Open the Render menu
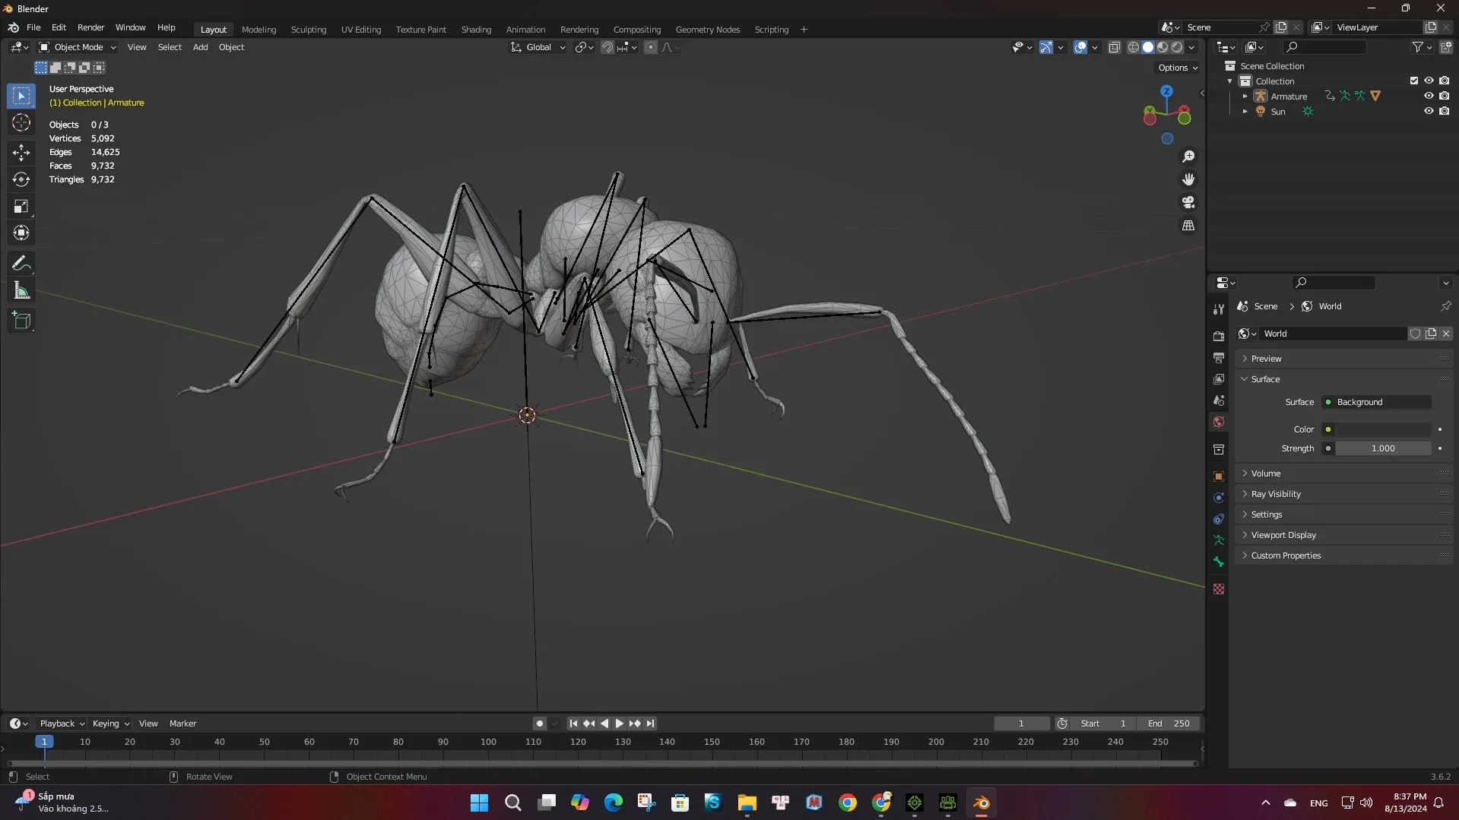The image size is (1459, 820). [x=90, y=27]
